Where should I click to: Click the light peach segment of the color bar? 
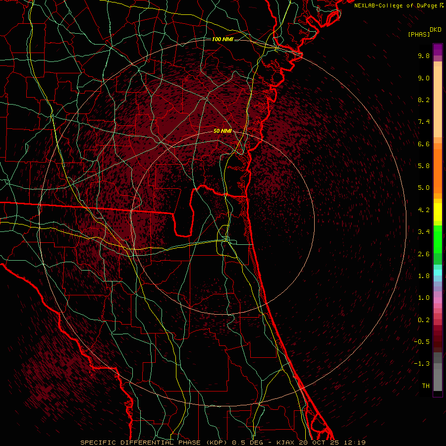[438, 102]
